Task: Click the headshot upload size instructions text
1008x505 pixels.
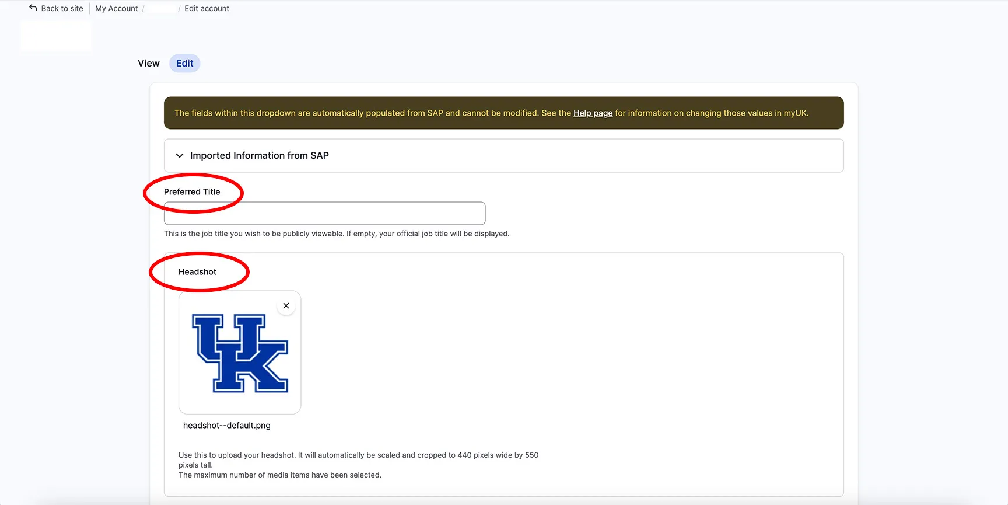Action: [358, 460]
